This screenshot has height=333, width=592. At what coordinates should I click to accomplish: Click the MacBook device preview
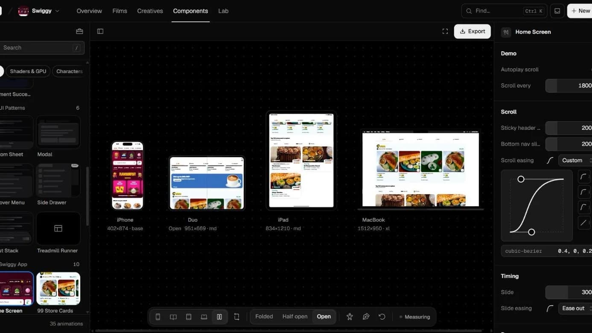[420, 170]
